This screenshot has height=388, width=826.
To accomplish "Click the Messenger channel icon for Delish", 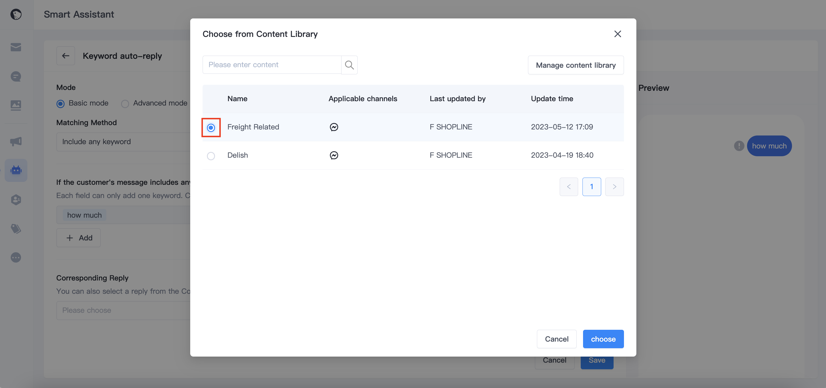I will (x=334, y=155).
